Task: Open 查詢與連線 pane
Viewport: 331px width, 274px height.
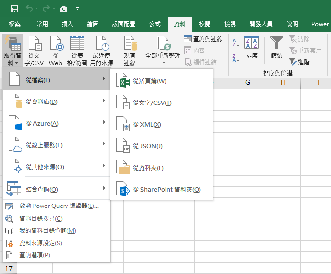Action: [x=203, y=39]
